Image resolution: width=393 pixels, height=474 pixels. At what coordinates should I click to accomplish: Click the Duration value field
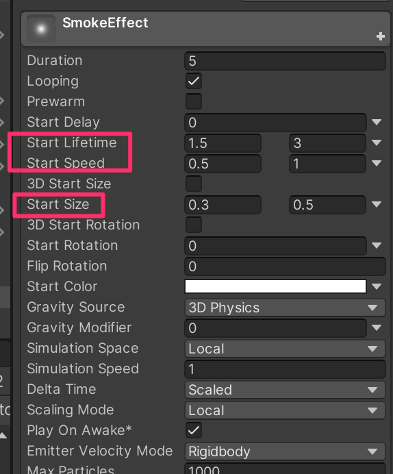tap(285, 61)
